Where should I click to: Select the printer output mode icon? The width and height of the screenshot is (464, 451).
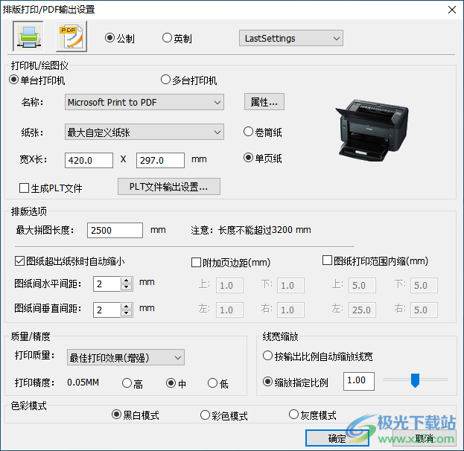(x=28, y=36)
